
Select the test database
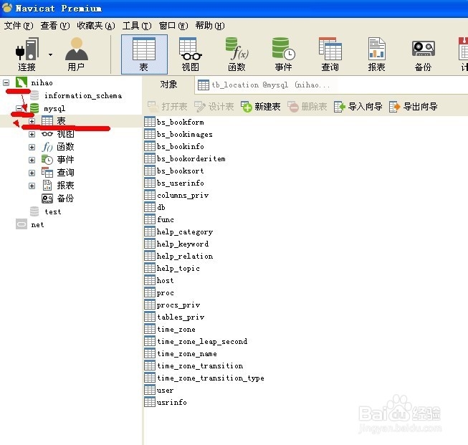[x=53, y=211]
